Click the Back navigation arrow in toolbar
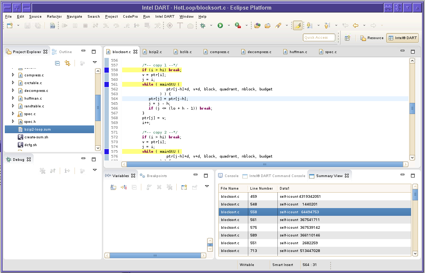 (x=356, y=25)
